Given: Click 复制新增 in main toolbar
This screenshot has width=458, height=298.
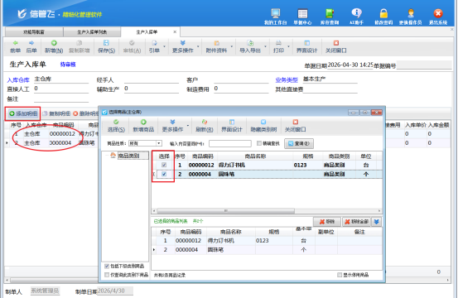Looking at the screenshot, I should 80,46.
